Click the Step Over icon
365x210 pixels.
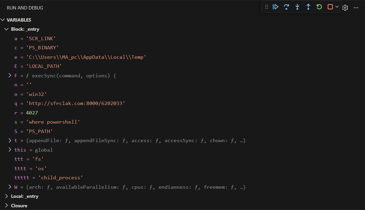click(x=286, y=7)
